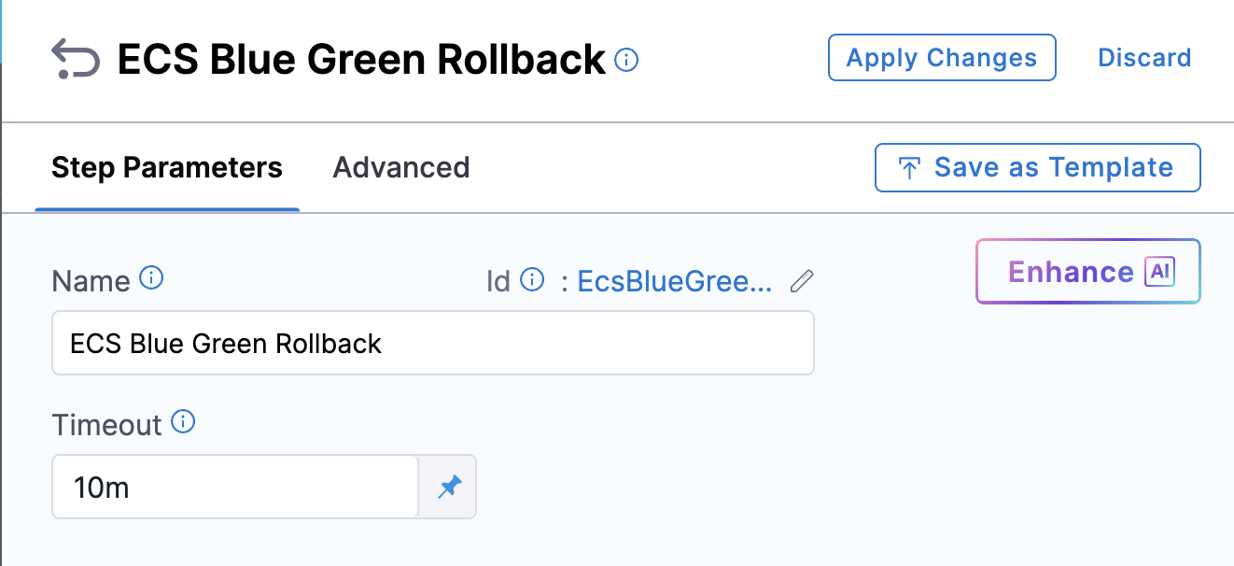This screenshot has height=566, width=1234.
Task: Click the pin icon next to Timeout field
Action: 449,487
